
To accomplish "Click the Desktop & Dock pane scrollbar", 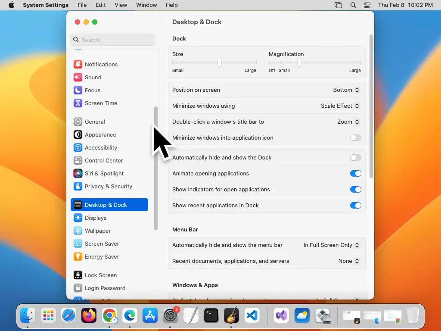I will pos(371,106).
